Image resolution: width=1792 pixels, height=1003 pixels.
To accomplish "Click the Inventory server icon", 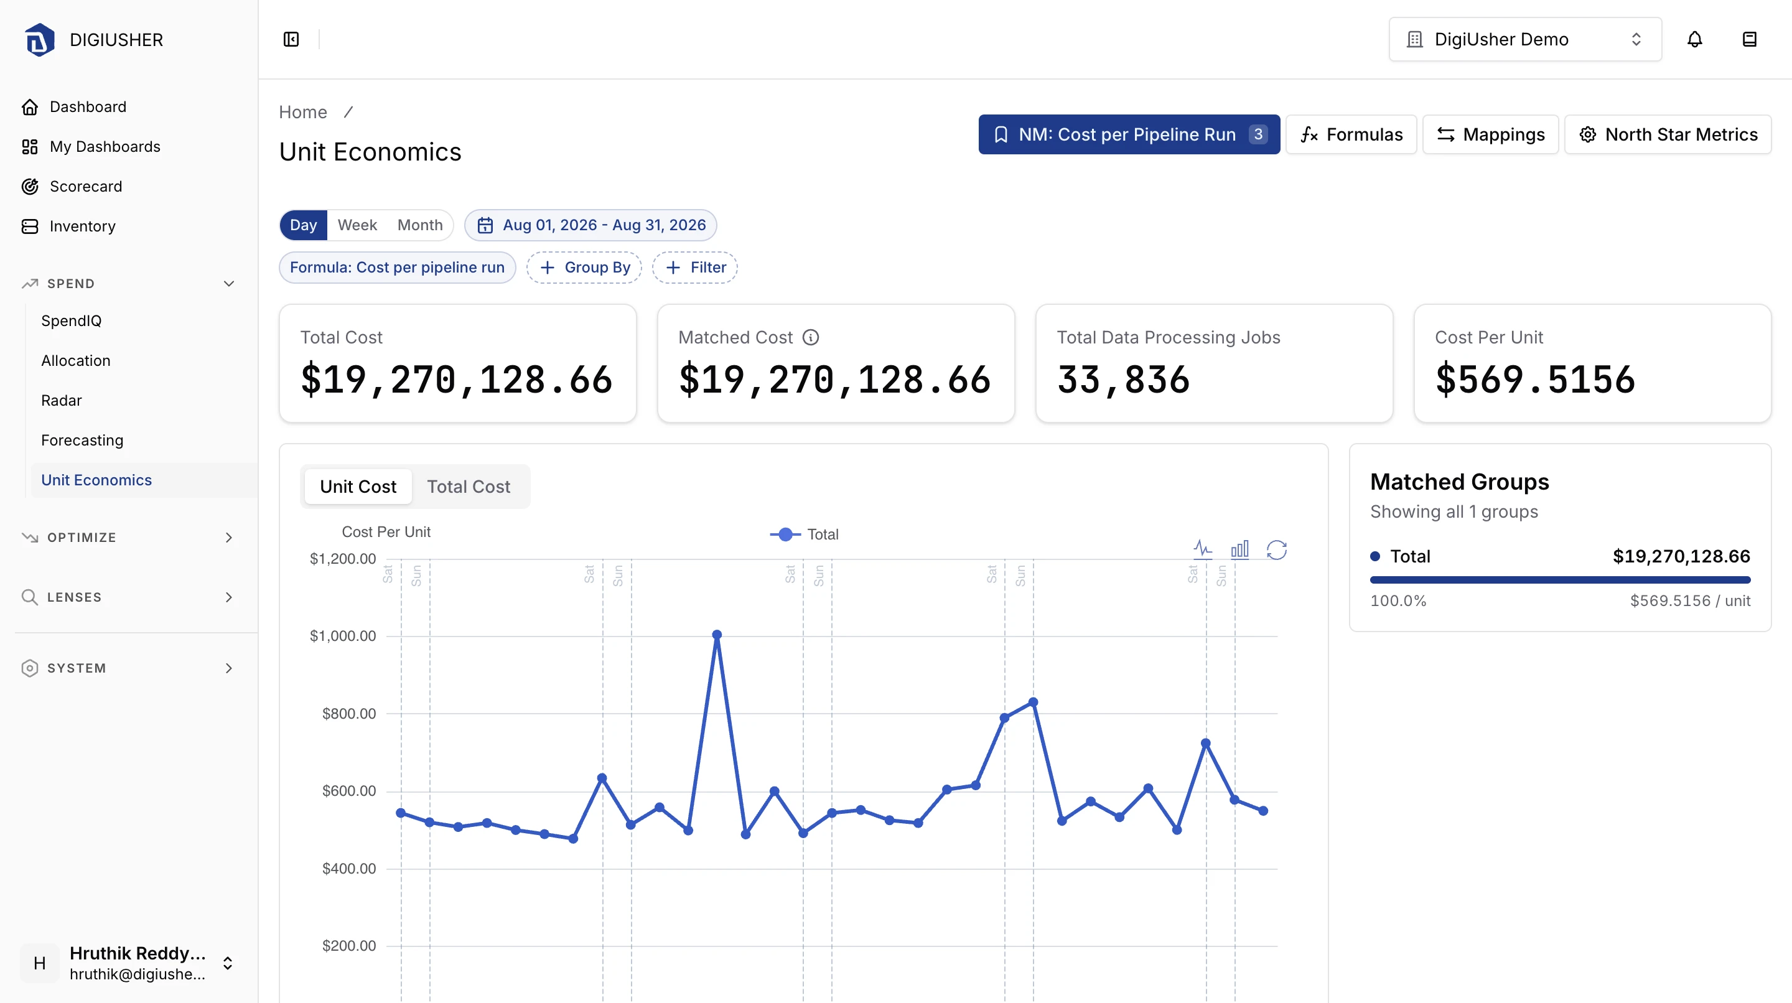I will pos(30,226).
